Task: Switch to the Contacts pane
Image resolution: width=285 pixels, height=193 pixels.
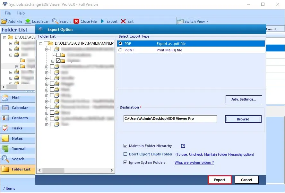Action: pyautogui.click(x=18, y=118)
